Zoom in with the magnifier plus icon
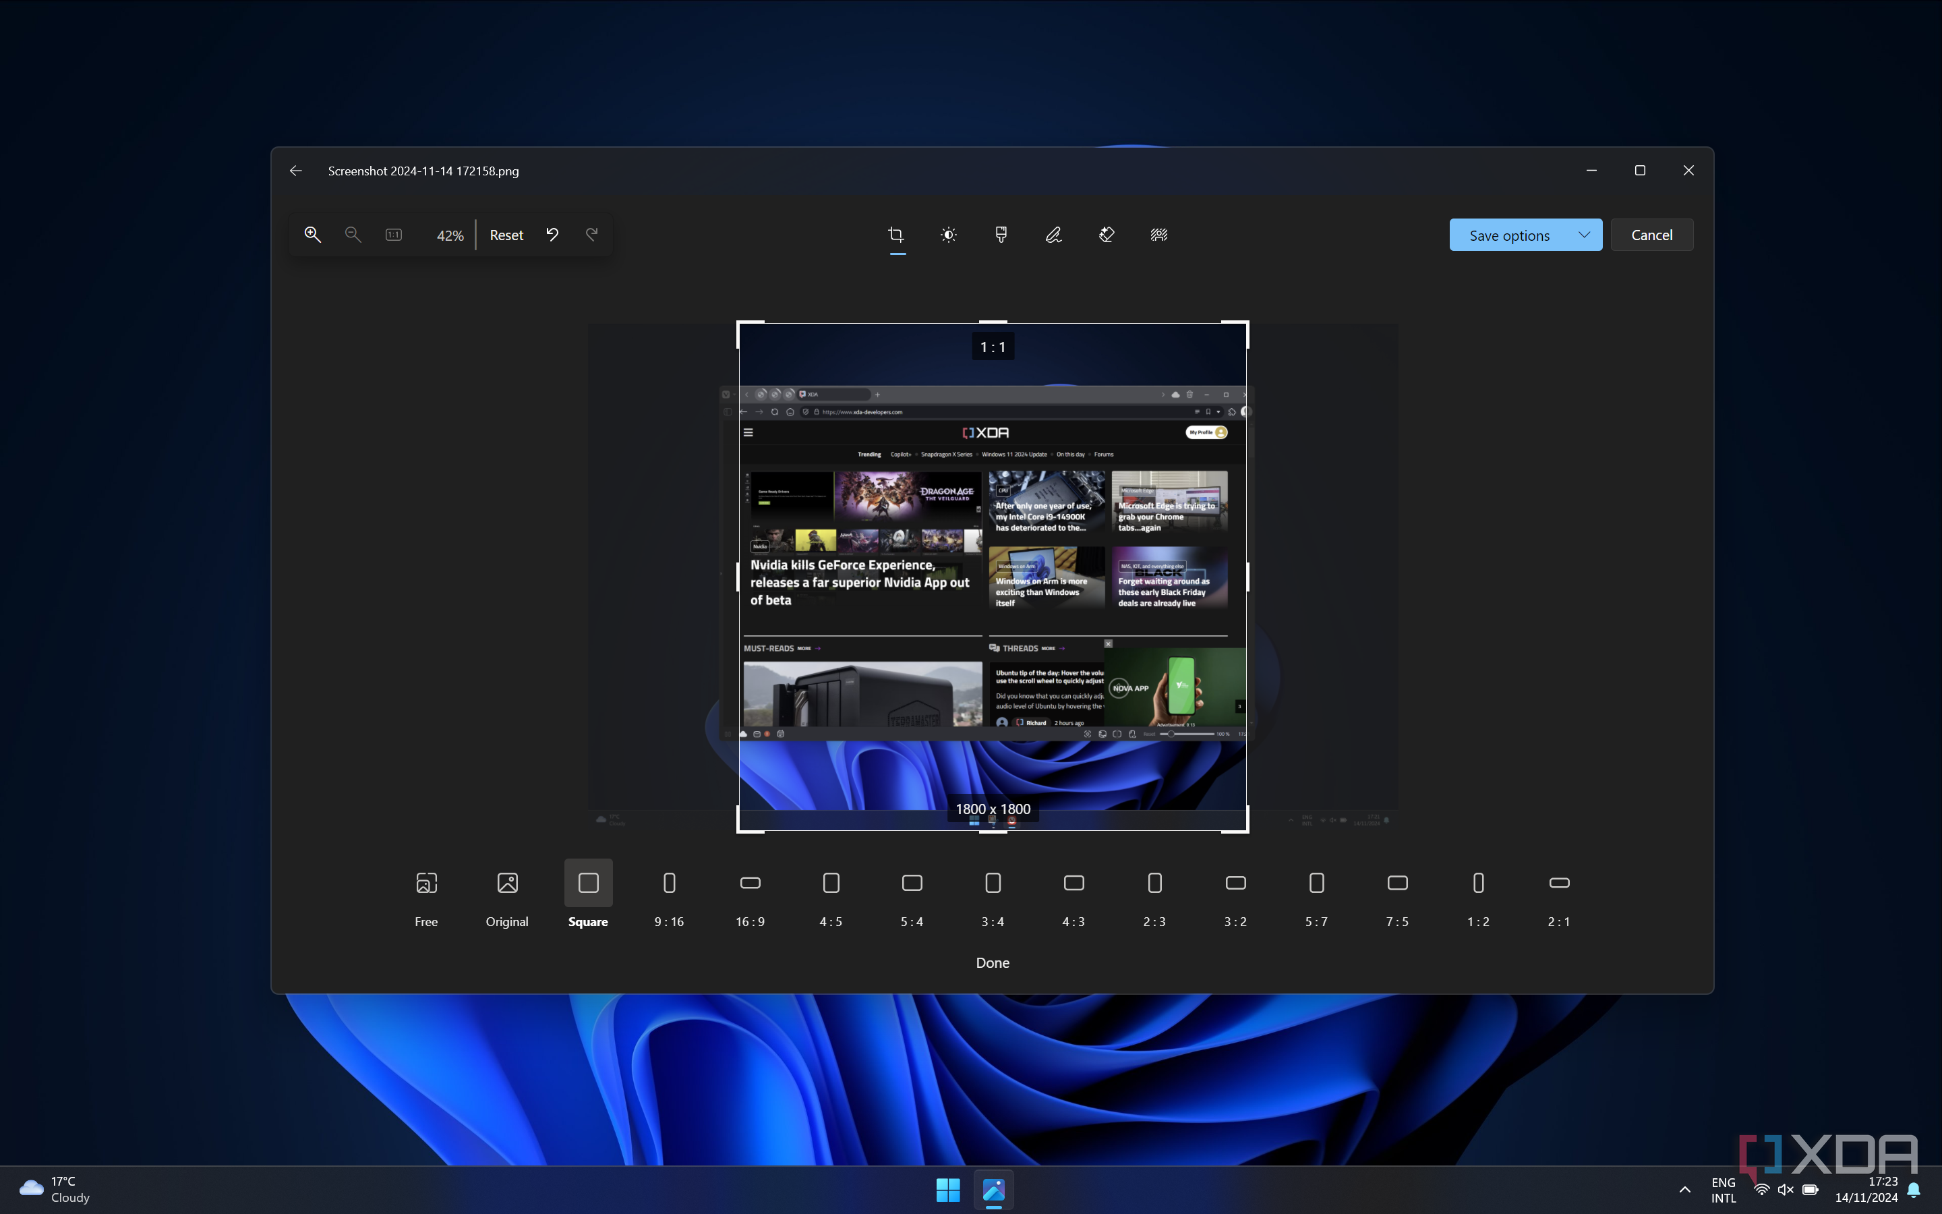Viewport: 1942px width, 1214px height. click(x=313, y=235)
